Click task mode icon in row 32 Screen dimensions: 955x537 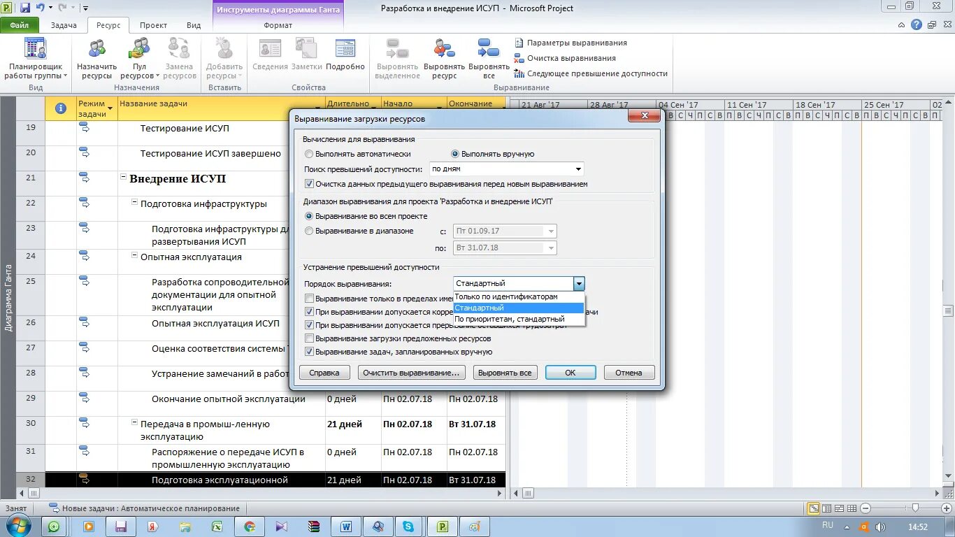click(x=84, y=478)
